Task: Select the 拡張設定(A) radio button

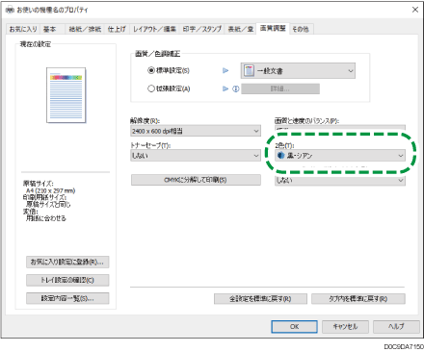Action: 151,88
